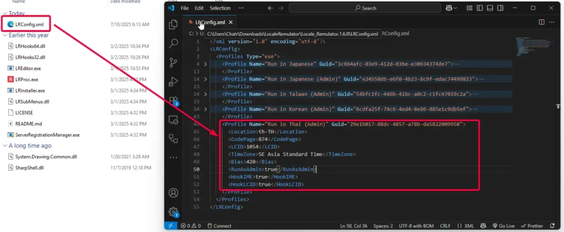Open notifications bell in status bar
The height and width of the screenshot is (232, 564).
click(552, 226)
